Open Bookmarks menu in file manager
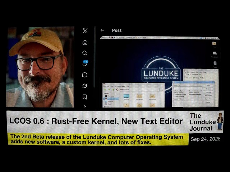The height and width of the screenshot is (172, 230). coord(121,86)
